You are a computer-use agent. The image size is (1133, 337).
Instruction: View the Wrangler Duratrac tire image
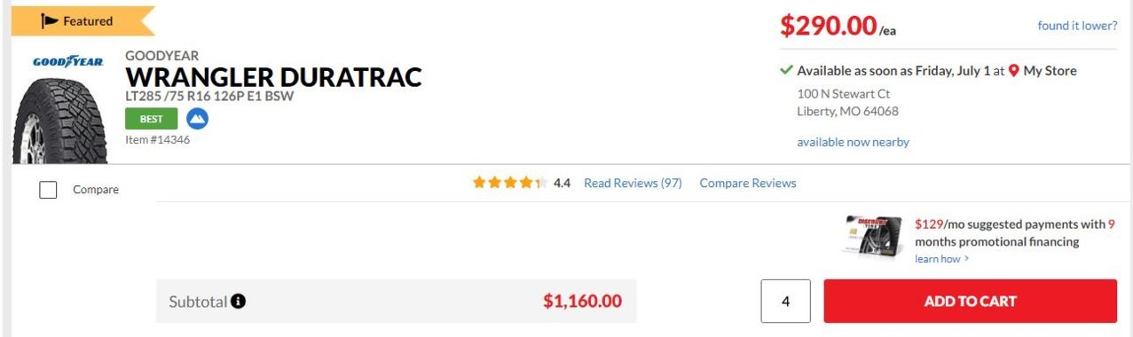pyautogui.click(x=59, y=120)
